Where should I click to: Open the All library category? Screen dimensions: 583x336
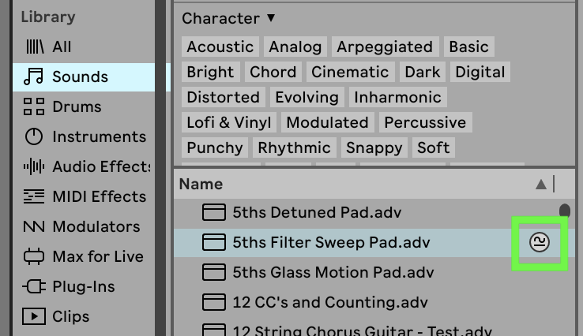pyautogui.click(x=61, y=47)
